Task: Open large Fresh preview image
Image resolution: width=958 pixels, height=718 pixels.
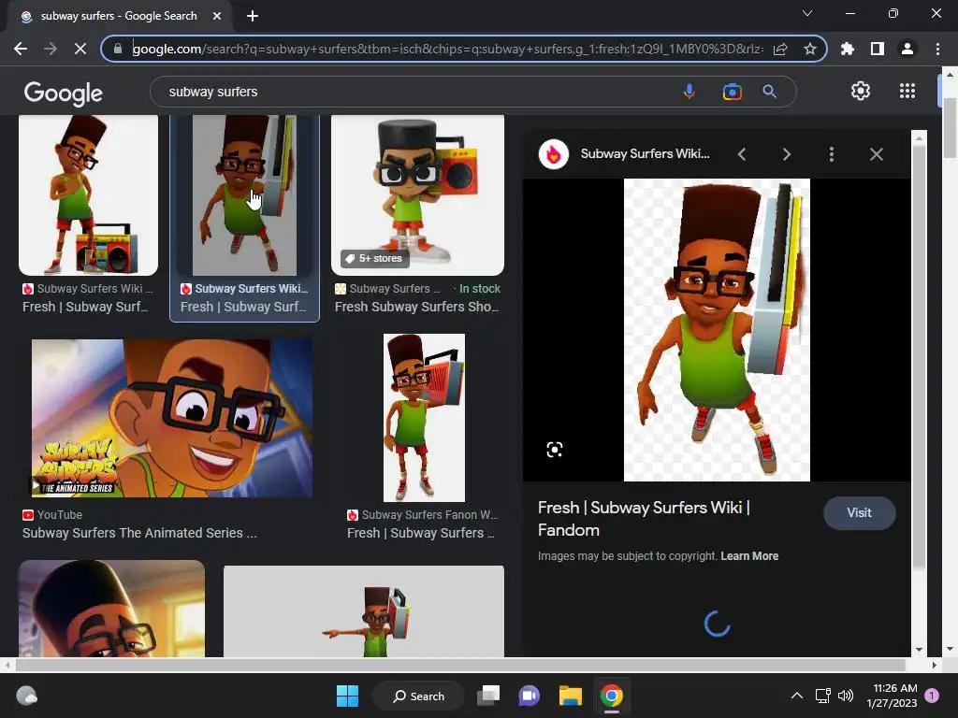Action: [717, 330]
